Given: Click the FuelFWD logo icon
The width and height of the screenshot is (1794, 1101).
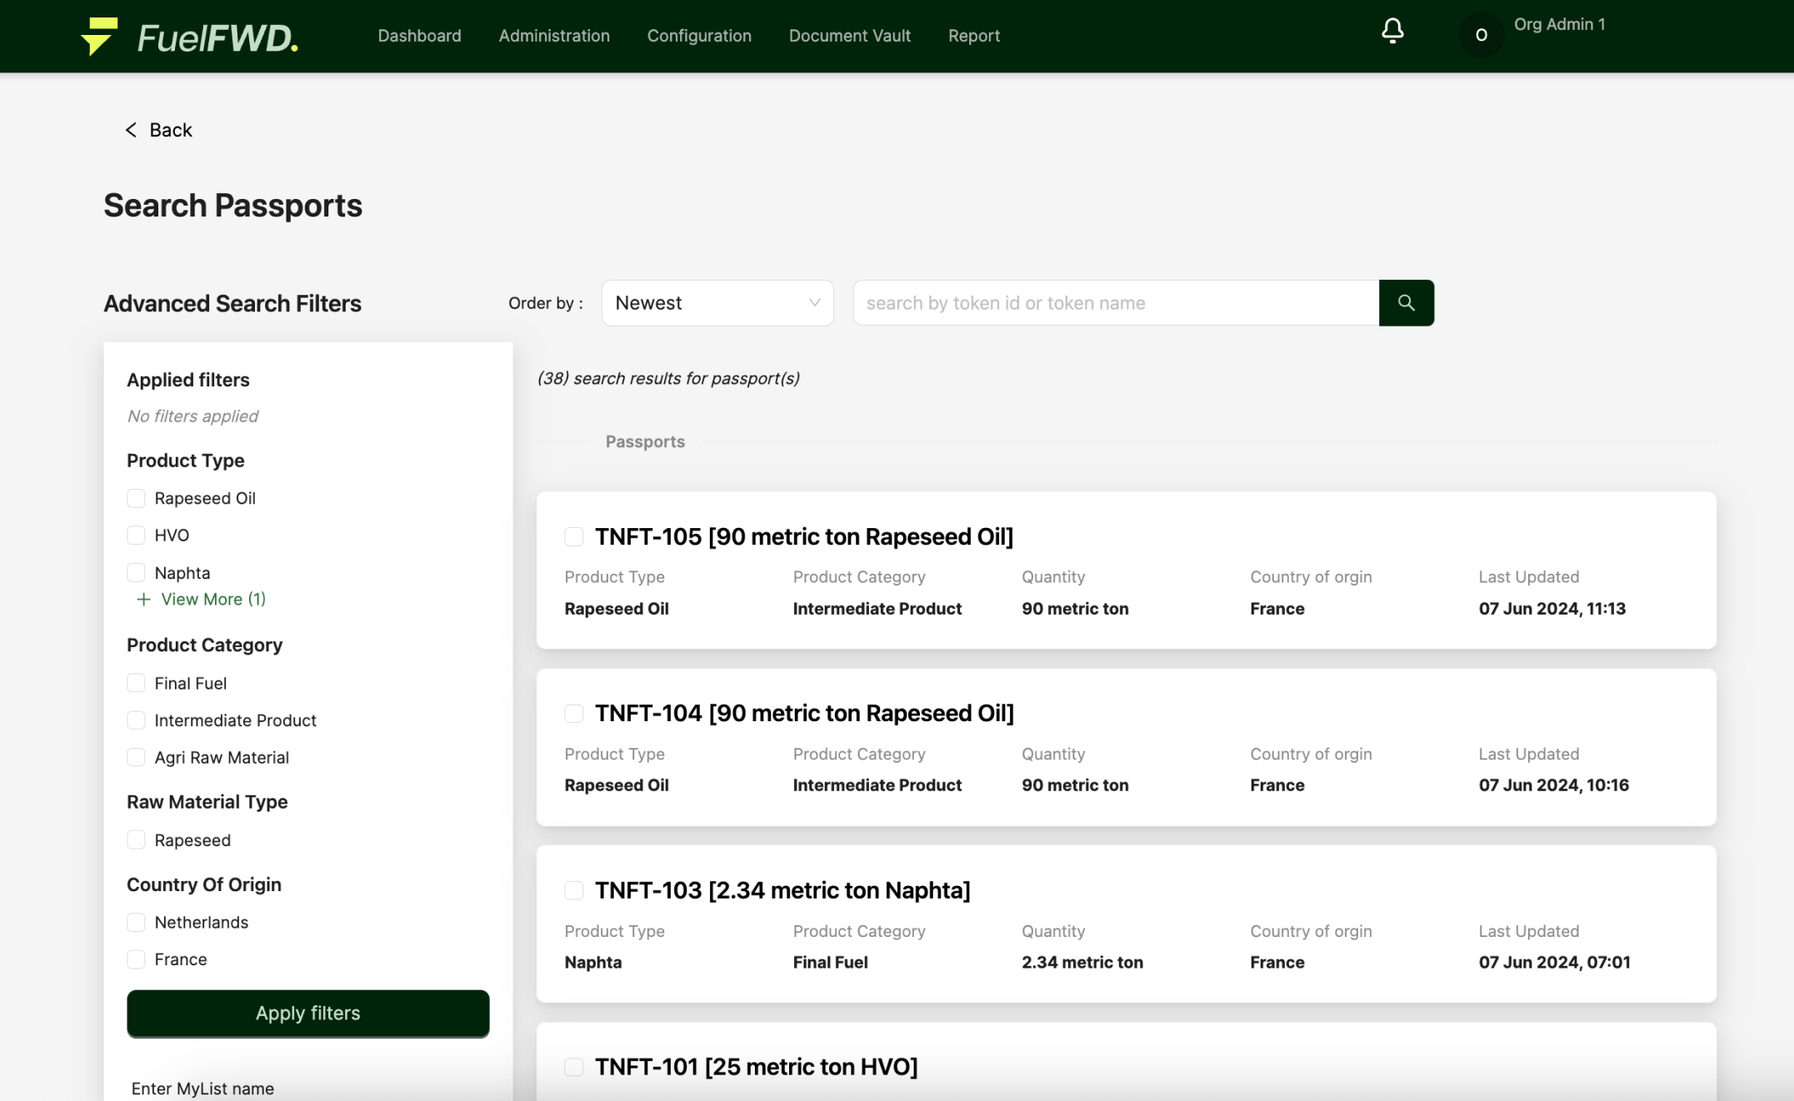Looking at the screenshot, I should 99,36.
